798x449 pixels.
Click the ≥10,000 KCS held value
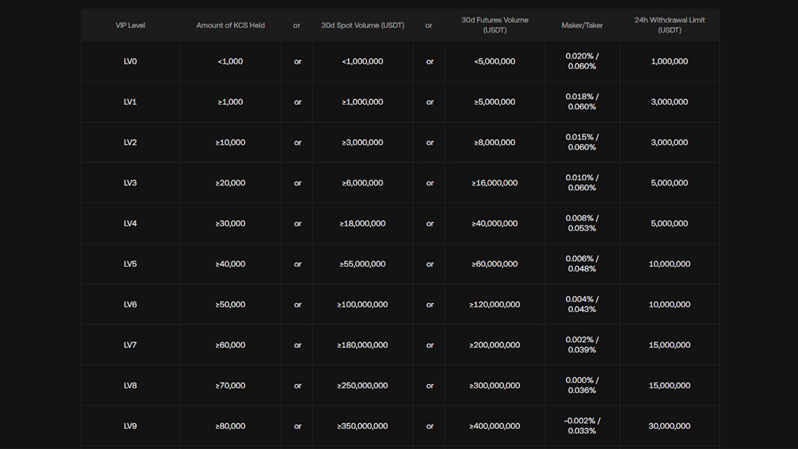click(230, 142)
